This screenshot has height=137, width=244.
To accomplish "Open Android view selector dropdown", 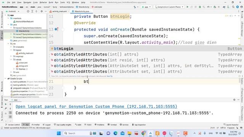I will 13,11.
